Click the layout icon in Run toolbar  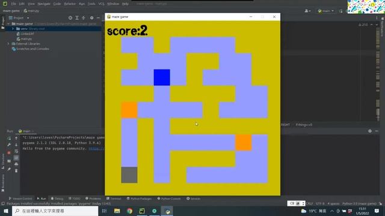click(x=9, y=161)
